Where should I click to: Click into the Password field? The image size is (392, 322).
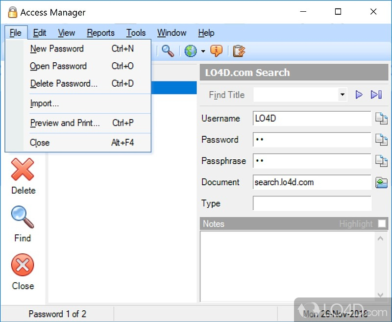(312, 140)
